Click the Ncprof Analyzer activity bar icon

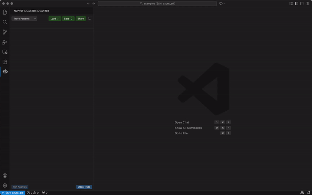pyautogui.click(x=5, y=72)
